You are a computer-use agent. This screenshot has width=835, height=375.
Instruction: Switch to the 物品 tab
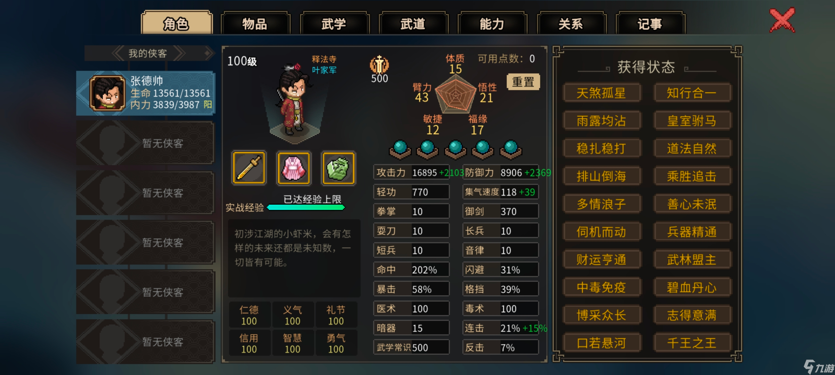255,24
